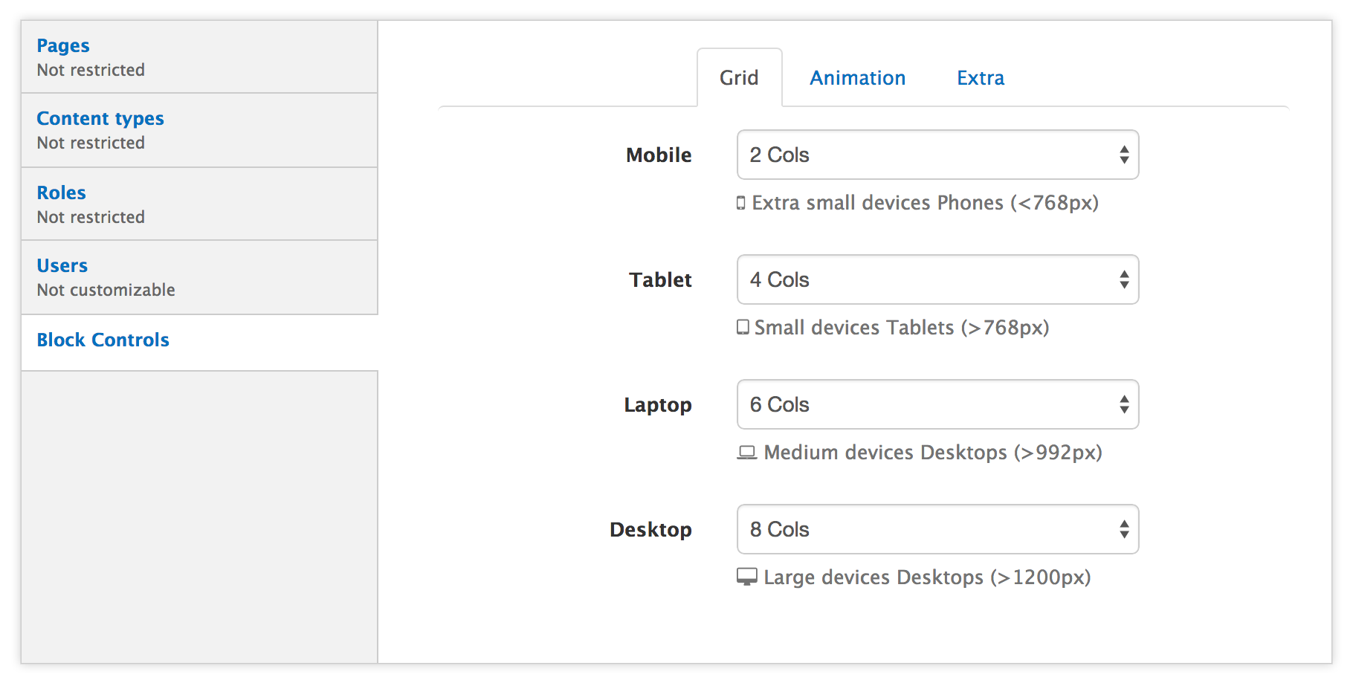
Task: Click the tablet icon beside Small devices
Action: (x=743, y=328)
